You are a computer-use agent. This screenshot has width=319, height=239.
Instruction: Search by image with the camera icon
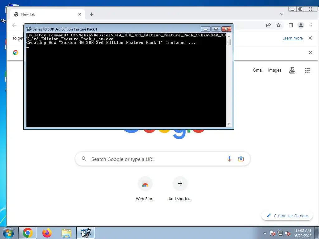tap(241, 159)
